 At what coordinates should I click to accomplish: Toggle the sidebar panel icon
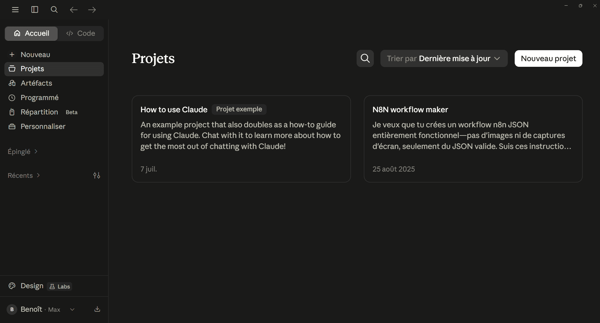point(35,10)
